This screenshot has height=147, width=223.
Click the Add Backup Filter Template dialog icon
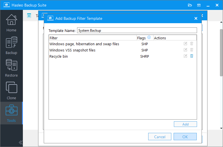coord(50,18)
